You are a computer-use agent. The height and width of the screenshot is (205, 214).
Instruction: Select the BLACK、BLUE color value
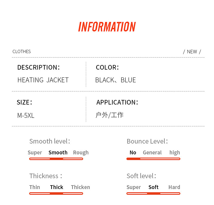(x=115, y=80)
